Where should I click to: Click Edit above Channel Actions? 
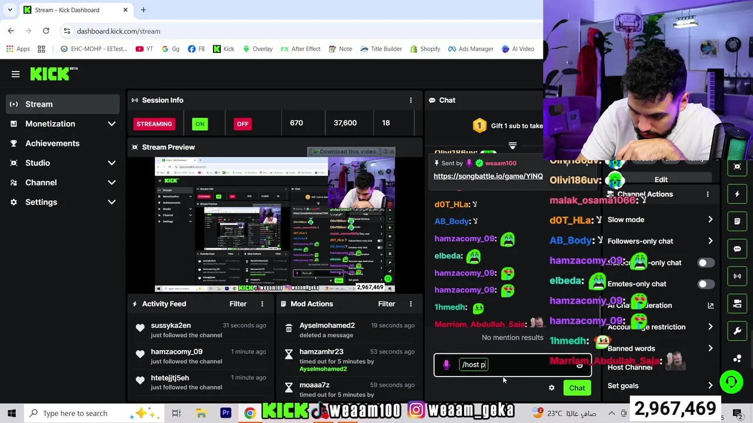click(x=661, y=180)
